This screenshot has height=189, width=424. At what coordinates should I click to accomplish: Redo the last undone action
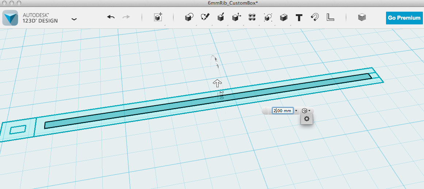click(x=126, y=17)
